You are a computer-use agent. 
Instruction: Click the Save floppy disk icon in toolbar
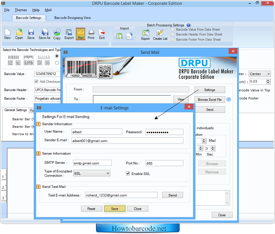pos(31,34)
